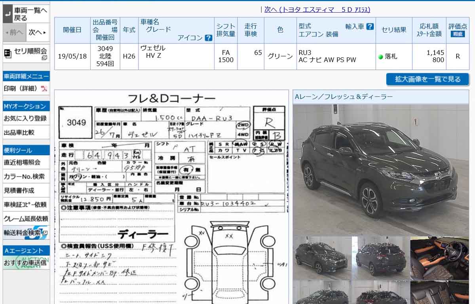Click the PDF icon beside 印刷（詳細）

pyautogui.click(x=44, y=89)
